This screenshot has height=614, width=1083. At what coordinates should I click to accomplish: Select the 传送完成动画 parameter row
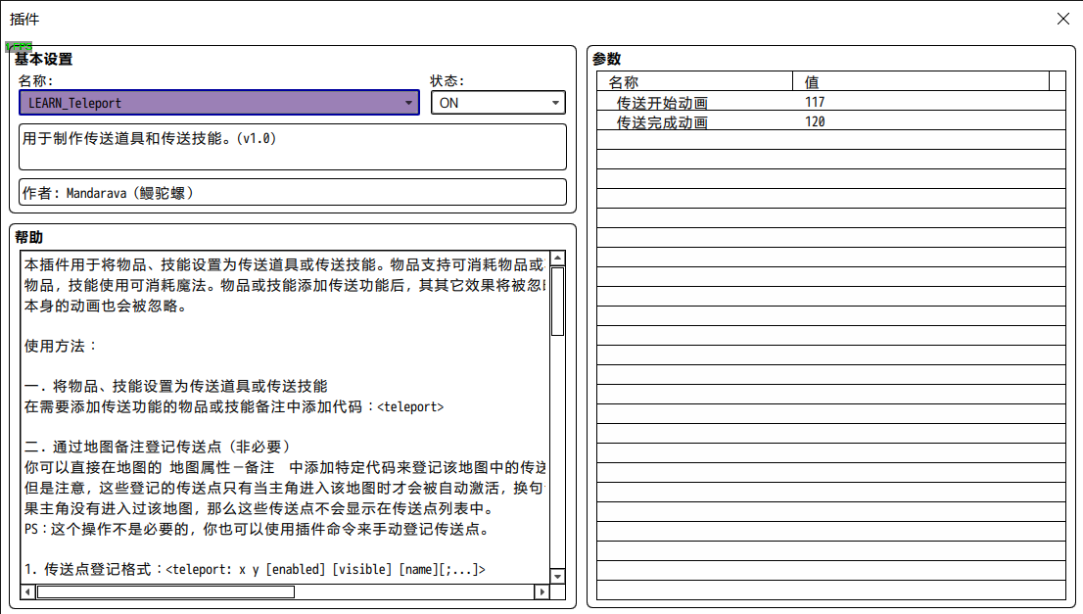(831, 121)
